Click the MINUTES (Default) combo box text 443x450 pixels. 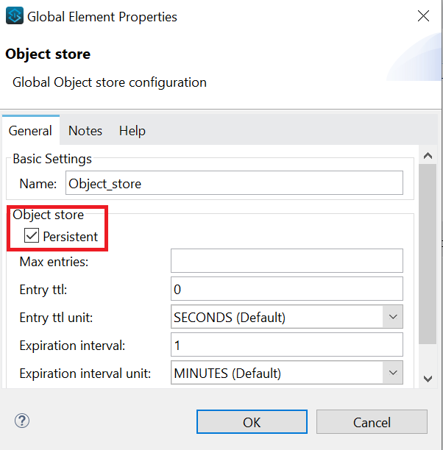point(227,373)
